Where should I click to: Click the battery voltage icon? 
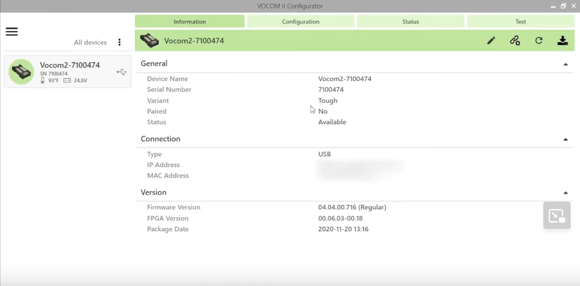[x=67, y=80]
